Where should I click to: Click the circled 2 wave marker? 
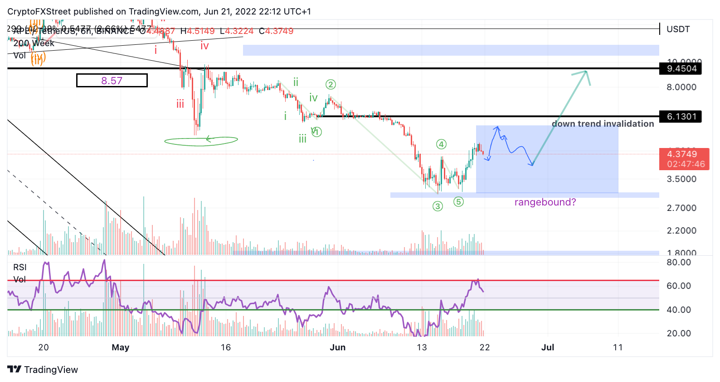pyautogui.click(x=331, y=85)
